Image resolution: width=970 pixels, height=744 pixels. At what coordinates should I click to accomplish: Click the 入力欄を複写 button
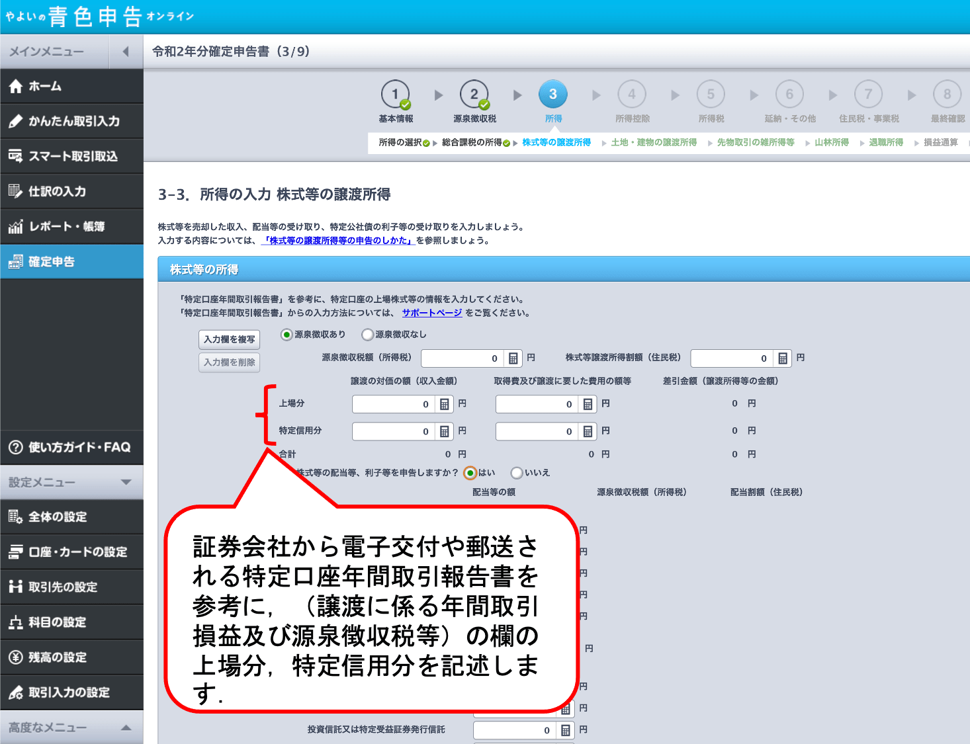click(x=230, y=339)
